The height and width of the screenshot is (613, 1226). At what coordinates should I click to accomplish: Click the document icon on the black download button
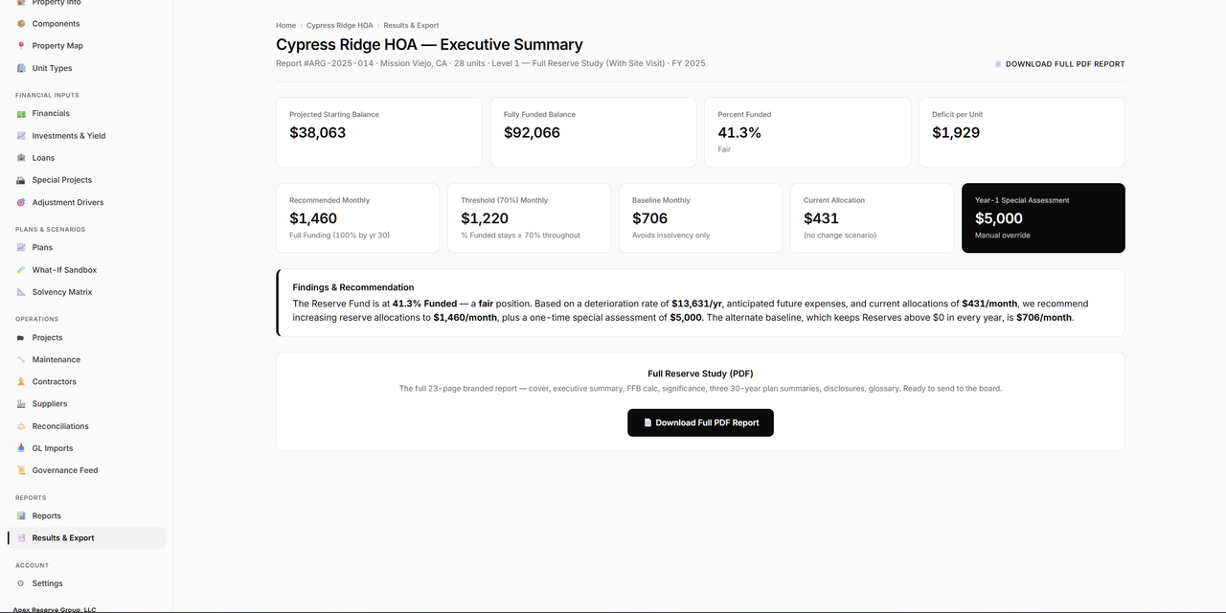pyautogui.click(x=647, y=422)
